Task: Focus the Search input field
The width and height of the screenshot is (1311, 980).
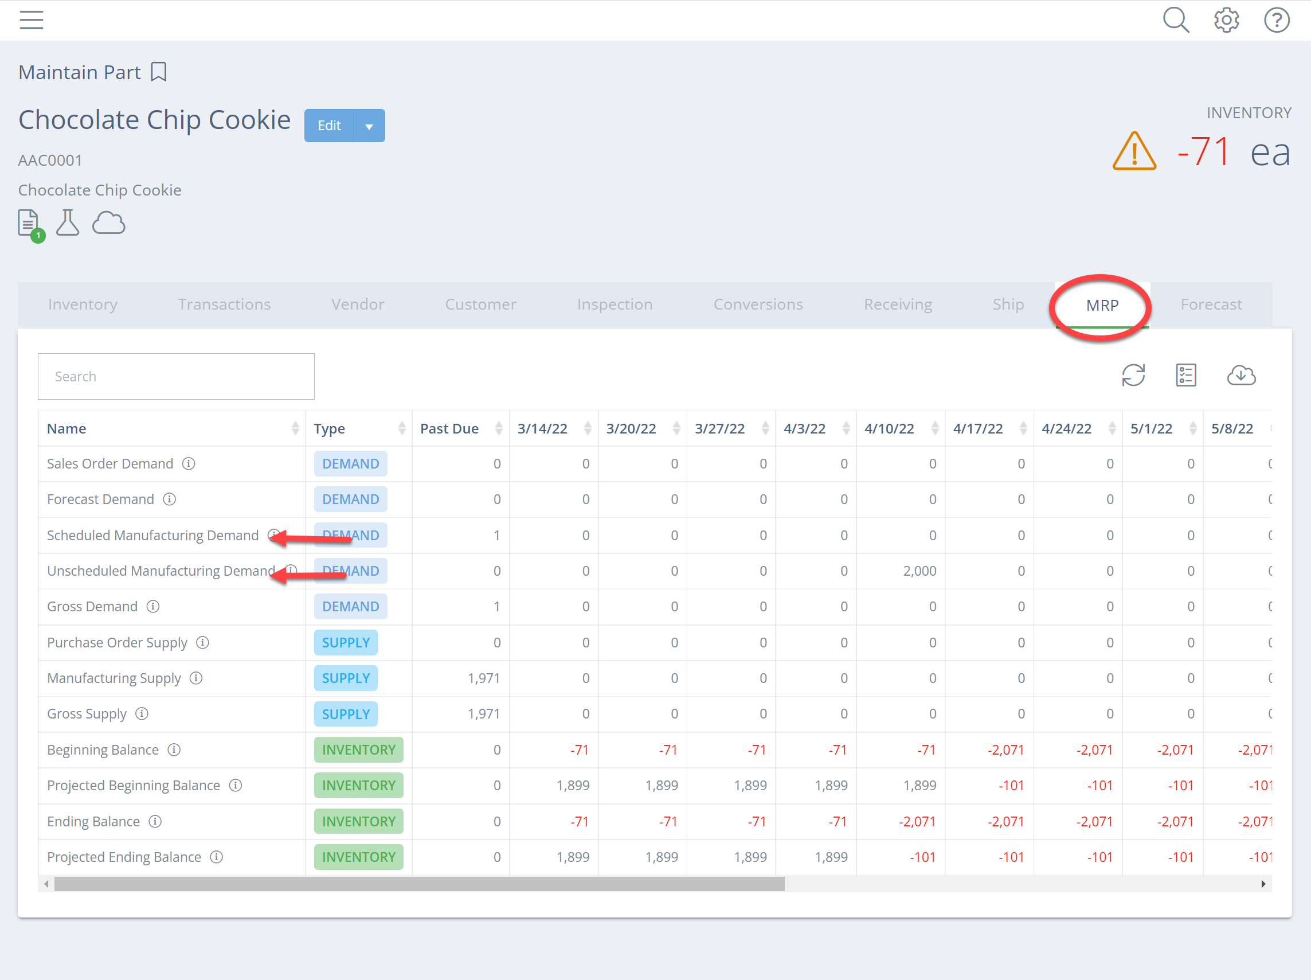Action: [x=176, y=377]
